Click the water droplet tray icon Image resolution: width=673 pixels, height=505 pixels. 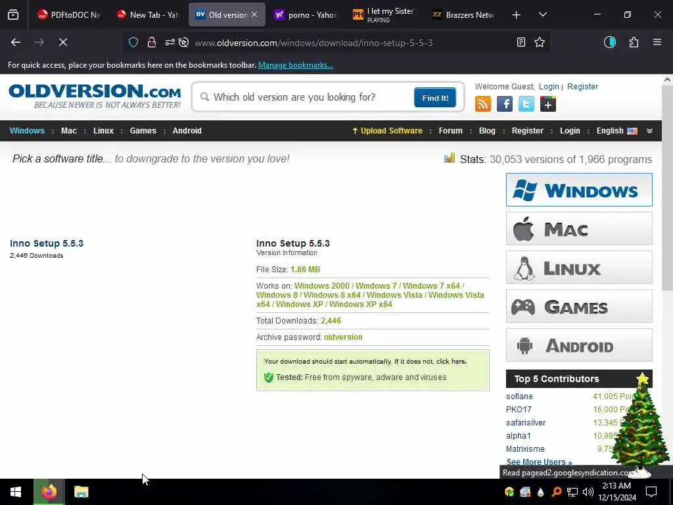click(x=540, y=492)
